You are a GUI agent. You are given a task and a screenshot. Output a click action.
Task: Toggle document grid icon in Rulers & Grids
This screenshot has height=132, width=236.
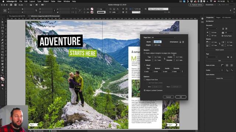tap(232, 65)
